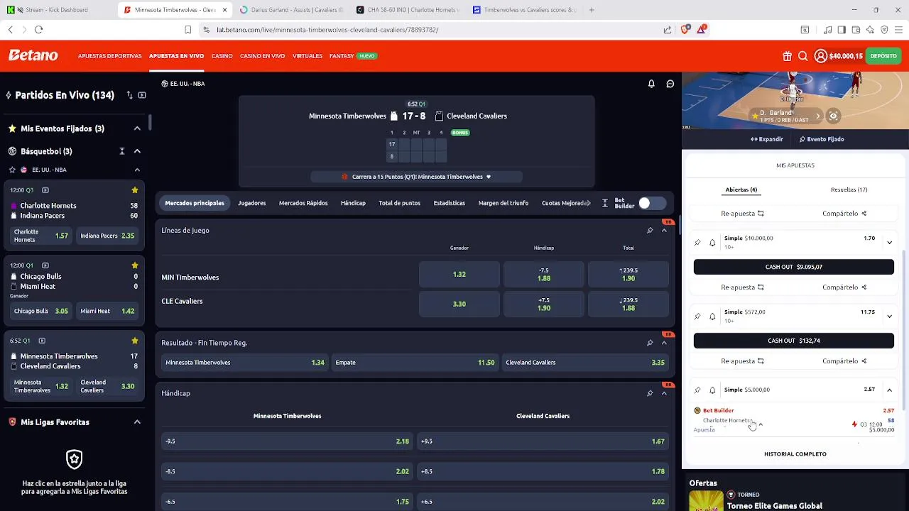909x511 pixels.
Task: Click Evento Fijado under the live court view
Action: click(822, 139)
